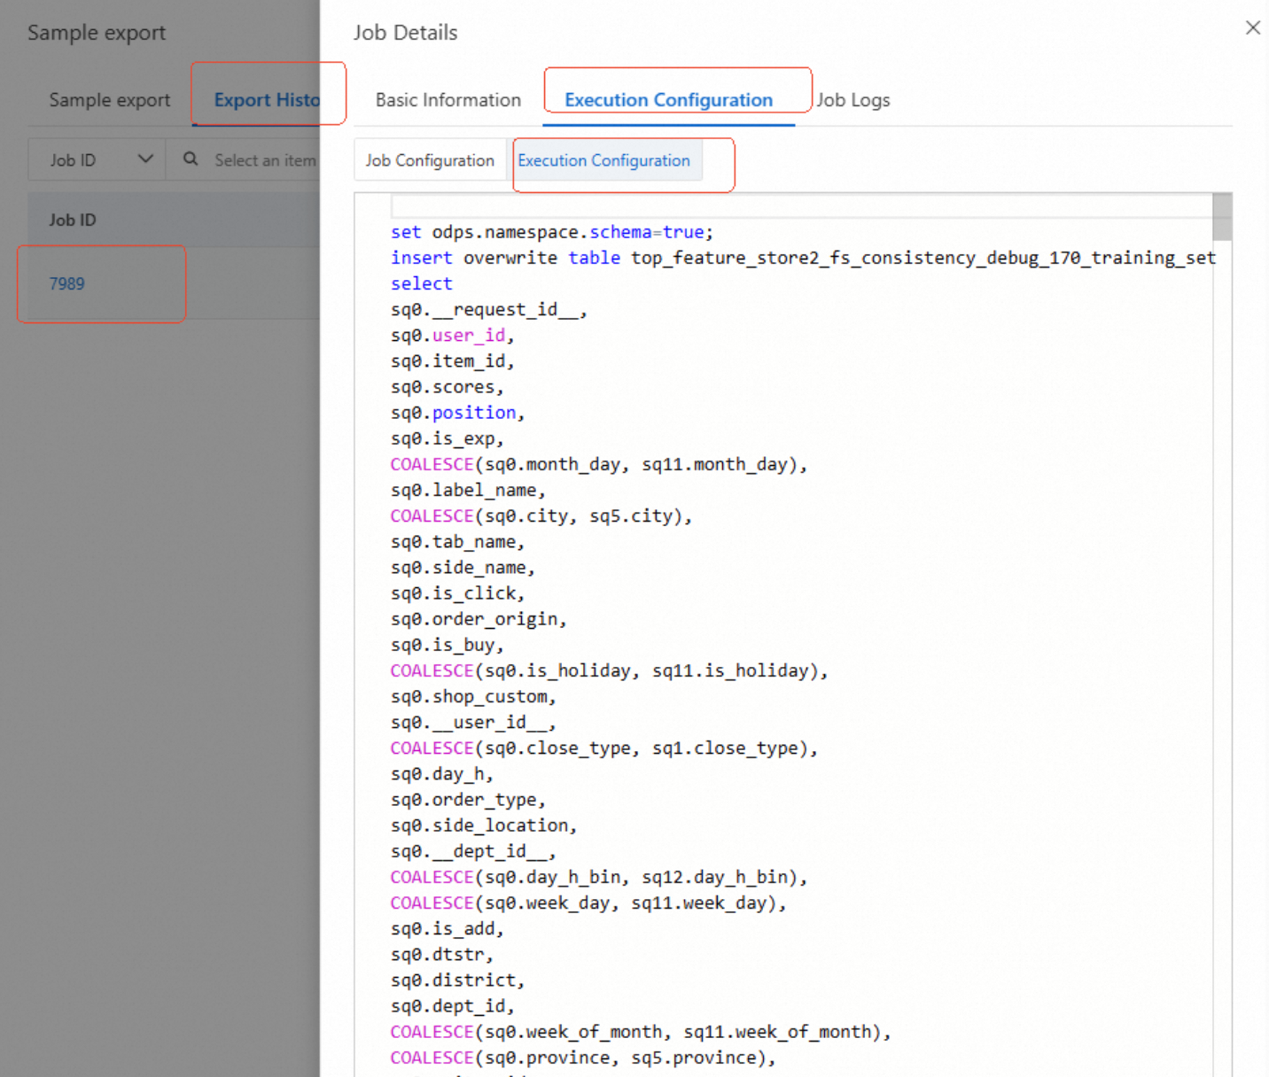Click the COALESCE month_day code line
The width and height of the screenshot is (1269, 1077).
point(598,464)
